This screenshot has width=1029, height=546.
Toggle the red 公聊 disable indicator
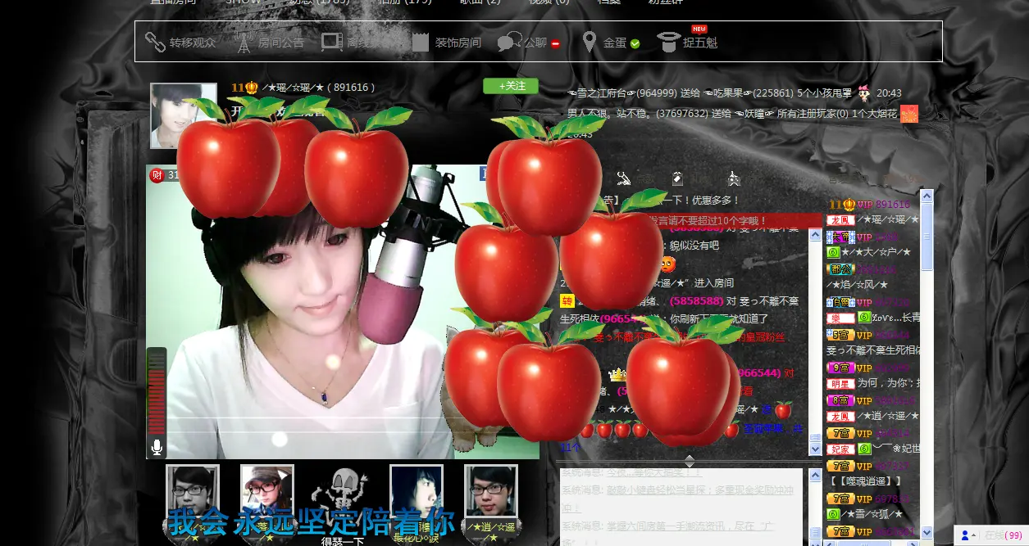[x=556, y=44]
